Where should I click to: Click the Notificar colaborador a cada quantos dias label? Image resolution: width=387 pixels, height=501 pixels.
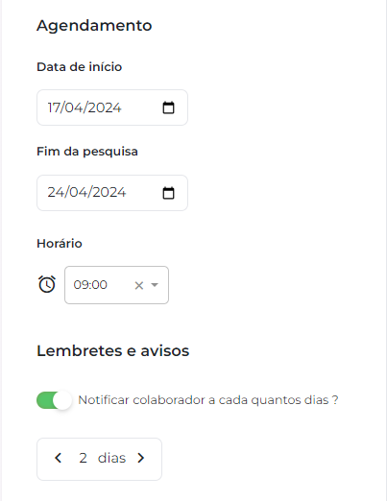click(208, 400)
